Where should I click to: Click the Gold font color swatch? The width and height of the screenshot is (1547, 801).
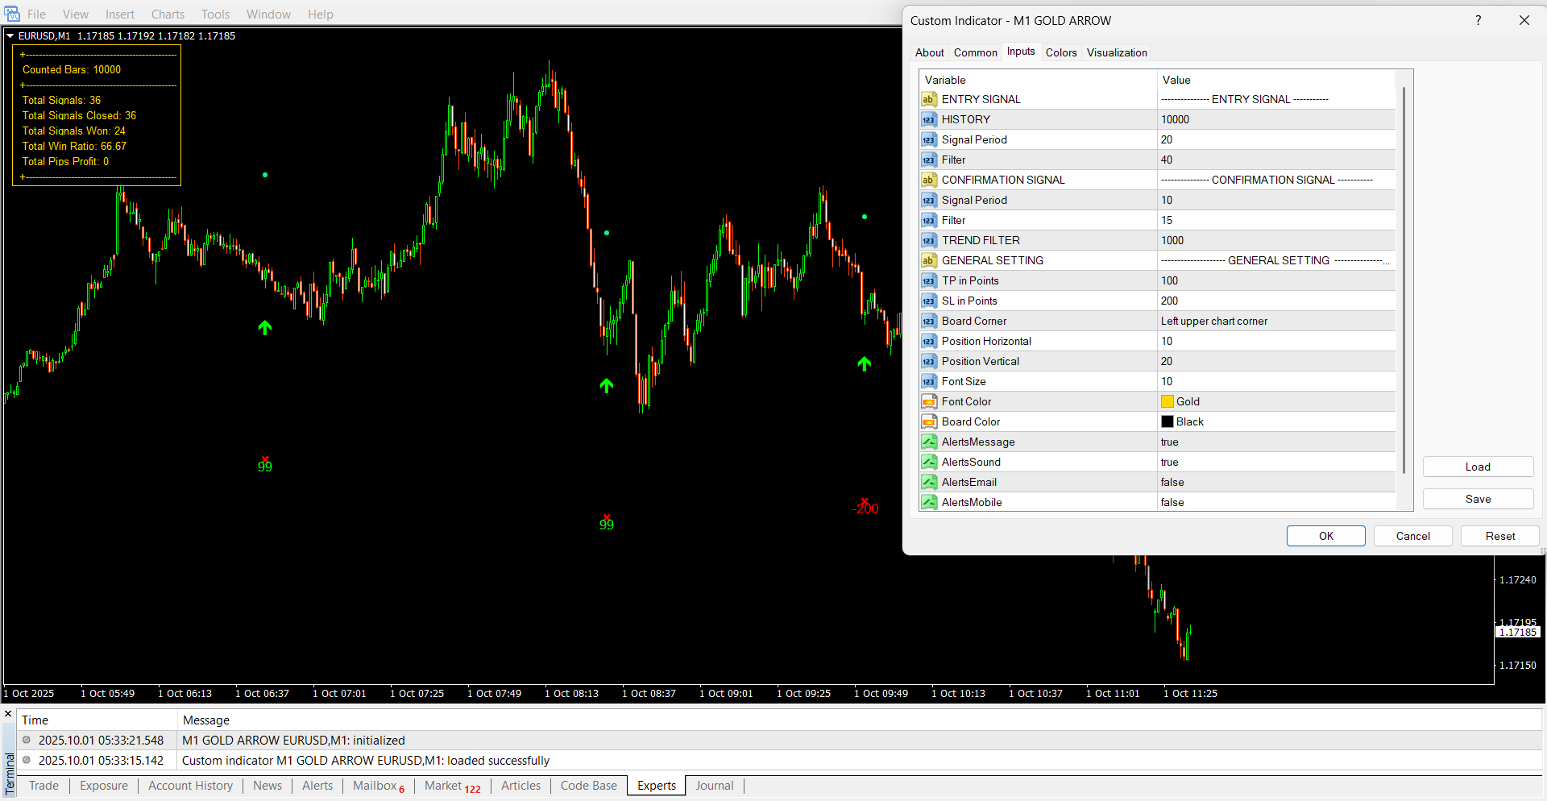tap(1168, 401)
